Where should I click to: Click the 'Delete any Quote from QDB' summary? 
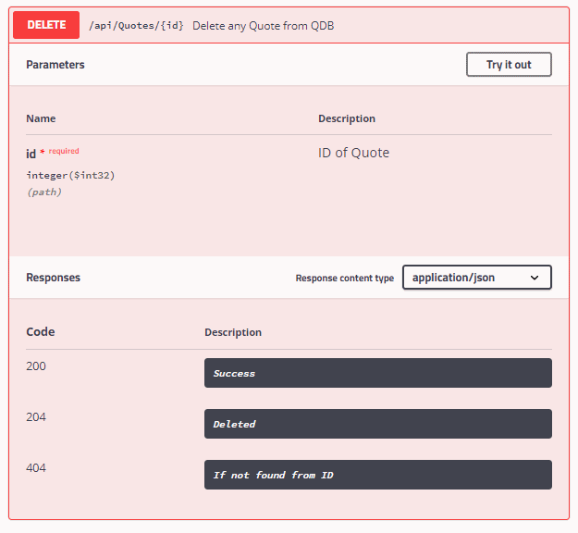click(263, 26)
